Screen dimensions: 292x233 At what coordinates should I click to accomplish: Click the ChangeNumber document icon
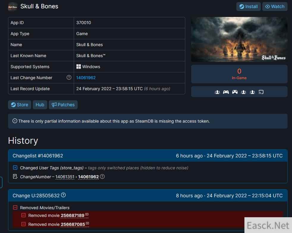click(x=15, y=176)
